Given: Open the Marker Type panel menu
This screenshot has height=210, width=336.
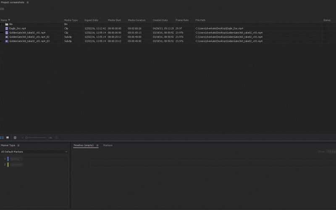Looking at the screenshot, I should (x=18, y=145).
